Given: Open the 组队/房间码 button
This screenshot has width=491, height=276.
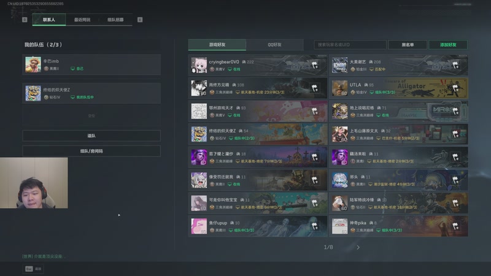Looking at the screenshot, I should pyautogui.click(x=91, y=151).
